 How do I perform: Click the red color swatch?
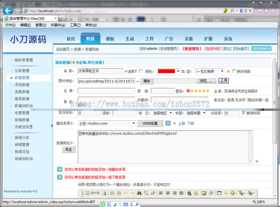[x=166, y=71]
